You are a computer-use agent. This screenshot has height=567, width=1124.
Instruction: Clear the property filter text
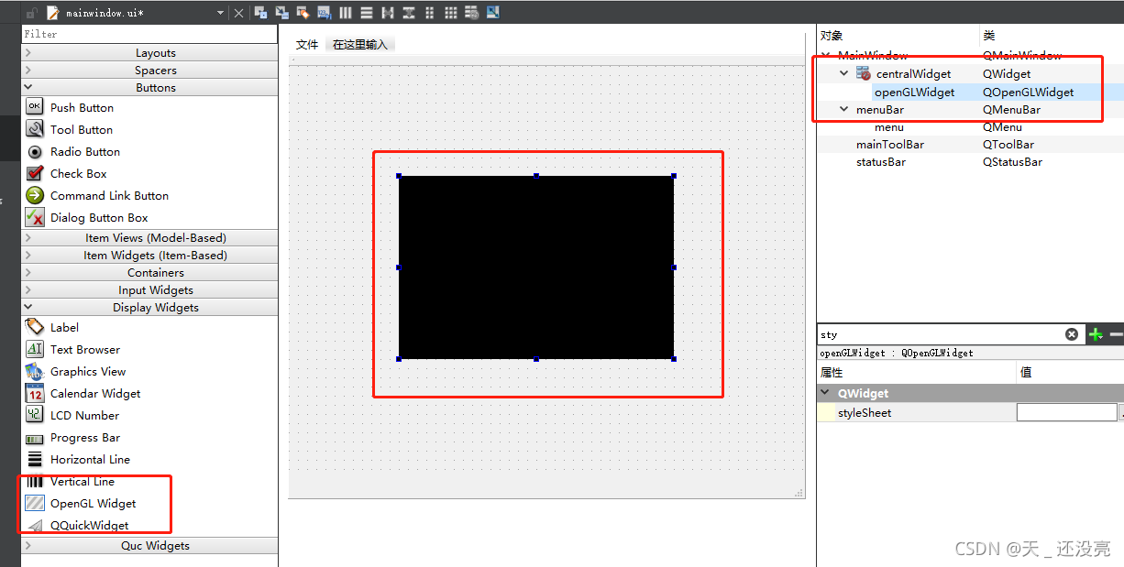[1071, 333]
